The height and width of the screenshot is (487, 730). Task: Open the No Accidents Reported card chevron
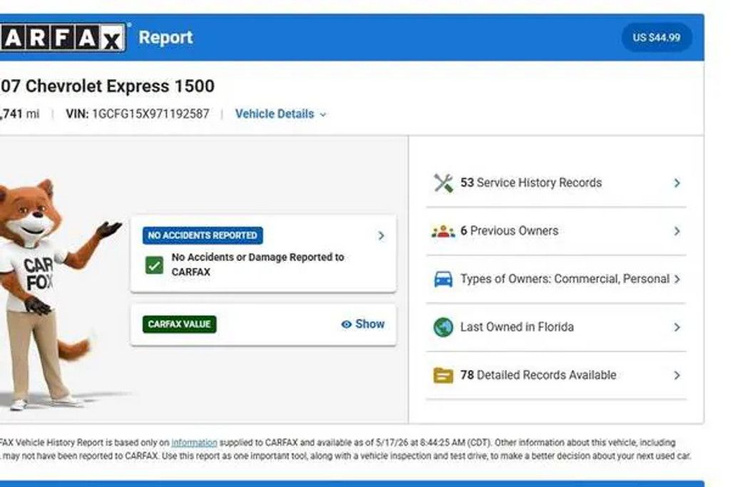381,235
